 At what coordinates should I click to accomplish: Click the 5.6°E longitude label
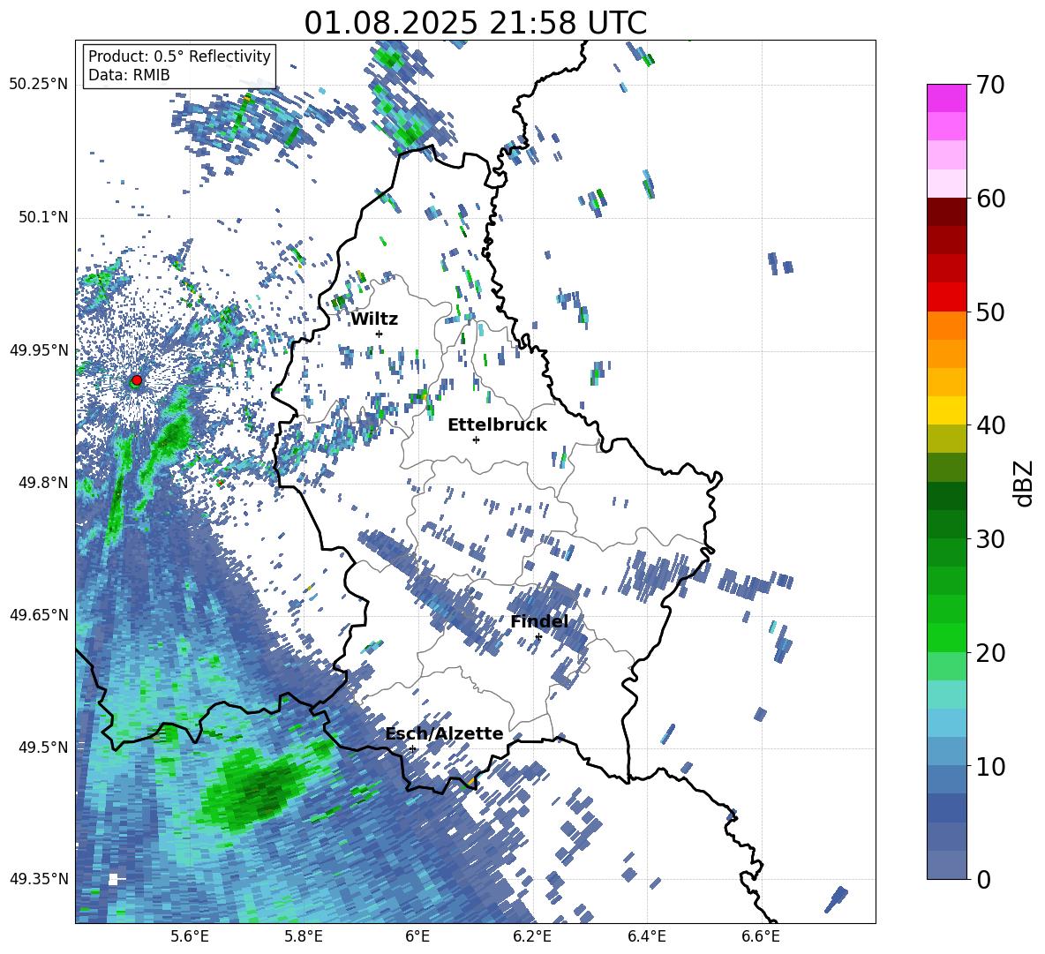(x=189, y=936)
